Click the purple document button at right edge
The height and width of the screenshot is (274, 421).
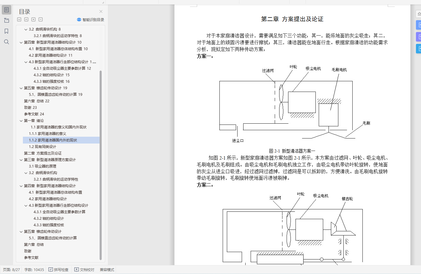point(419,37)
